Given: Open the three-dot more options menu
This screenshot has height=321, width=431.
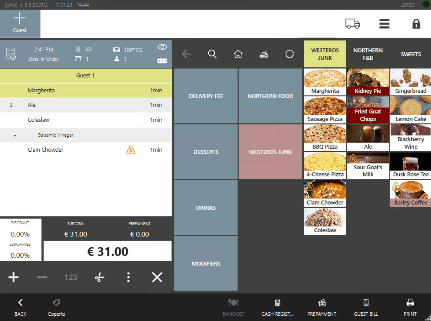Looking at the screenshot, I should [128, 277].
